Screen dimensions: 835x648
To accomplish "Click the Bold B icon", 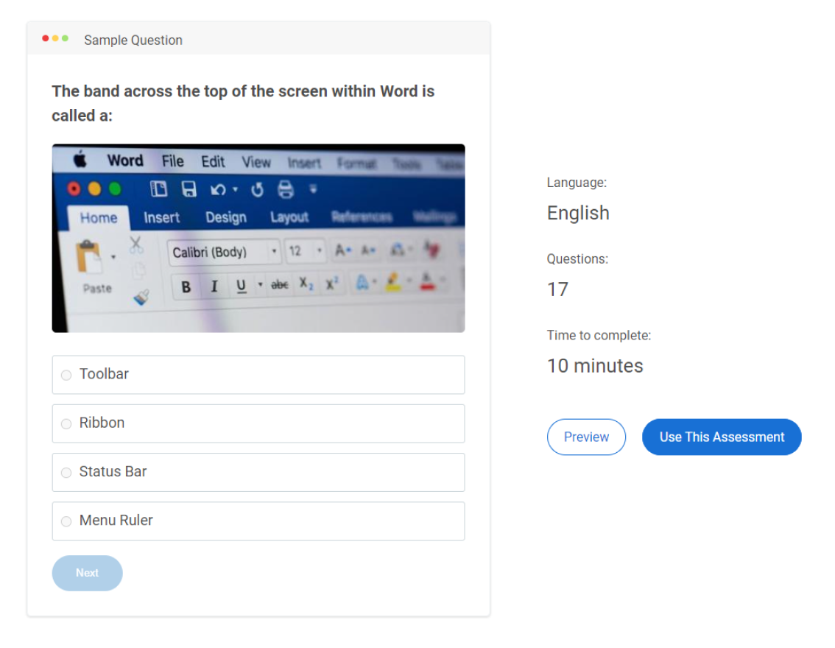I will click(x=186, y=286).
